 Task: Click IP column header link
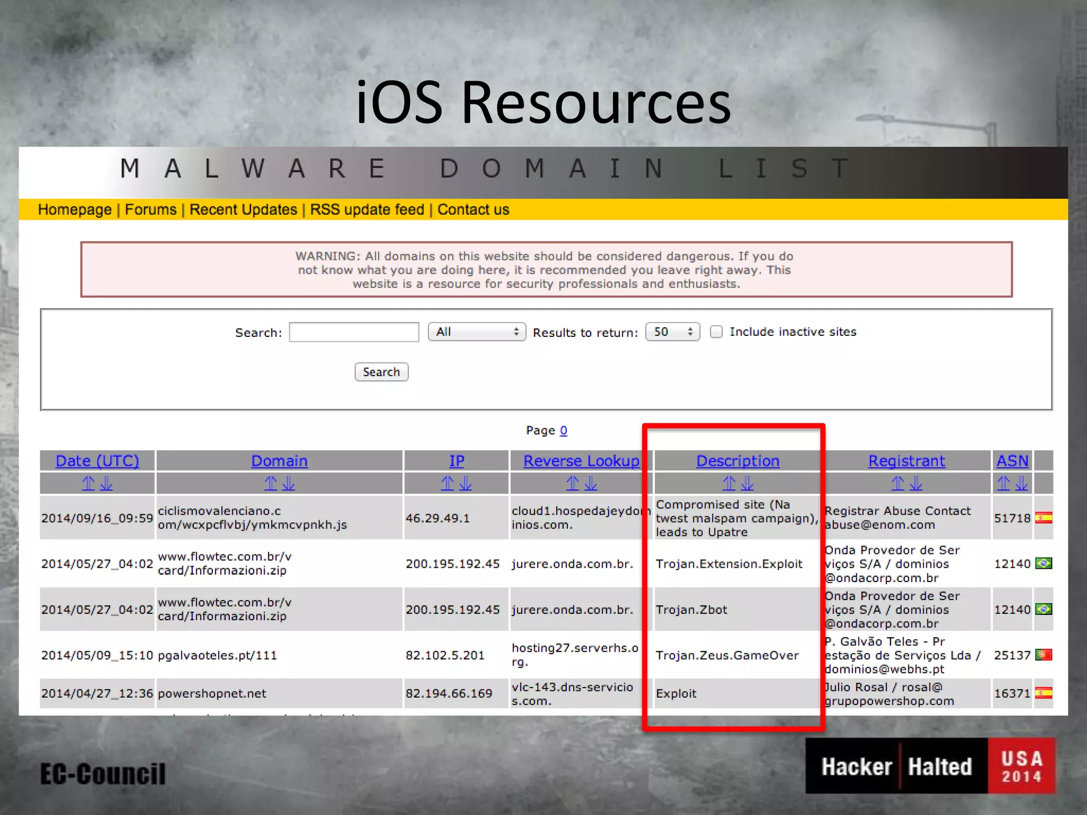tap(456, 461)
